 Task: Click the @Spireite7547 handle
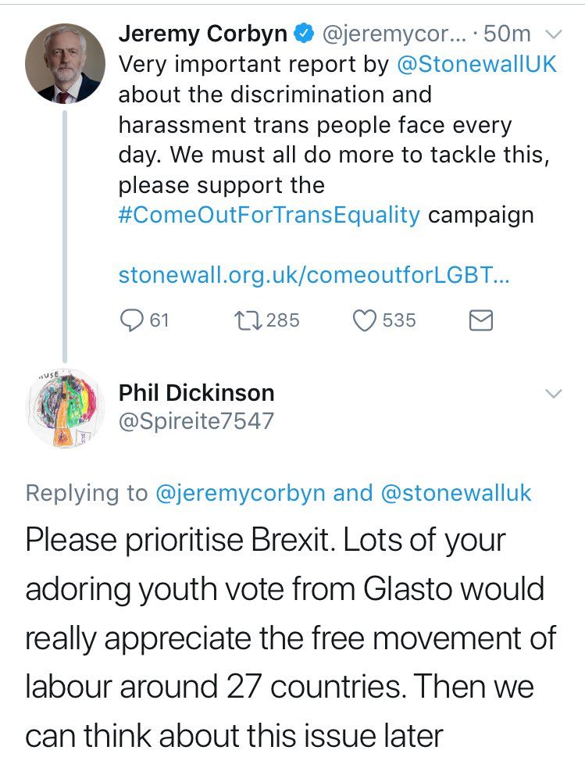196,422
